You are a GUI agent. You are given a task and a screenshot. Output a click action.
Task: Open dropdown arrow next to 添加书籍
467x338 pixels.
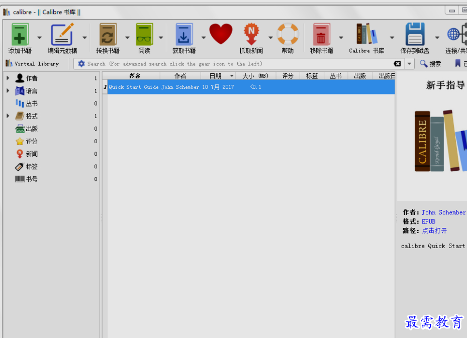[x=39, y=38]
